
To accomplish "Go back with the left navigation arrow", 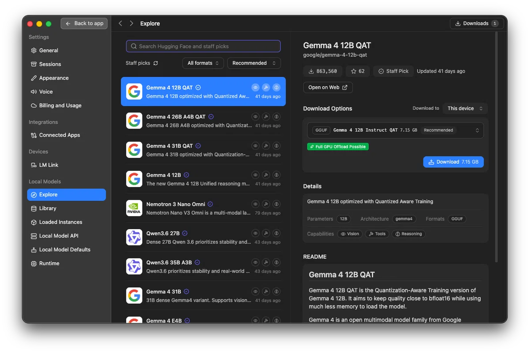I will (x=121, y=23).
